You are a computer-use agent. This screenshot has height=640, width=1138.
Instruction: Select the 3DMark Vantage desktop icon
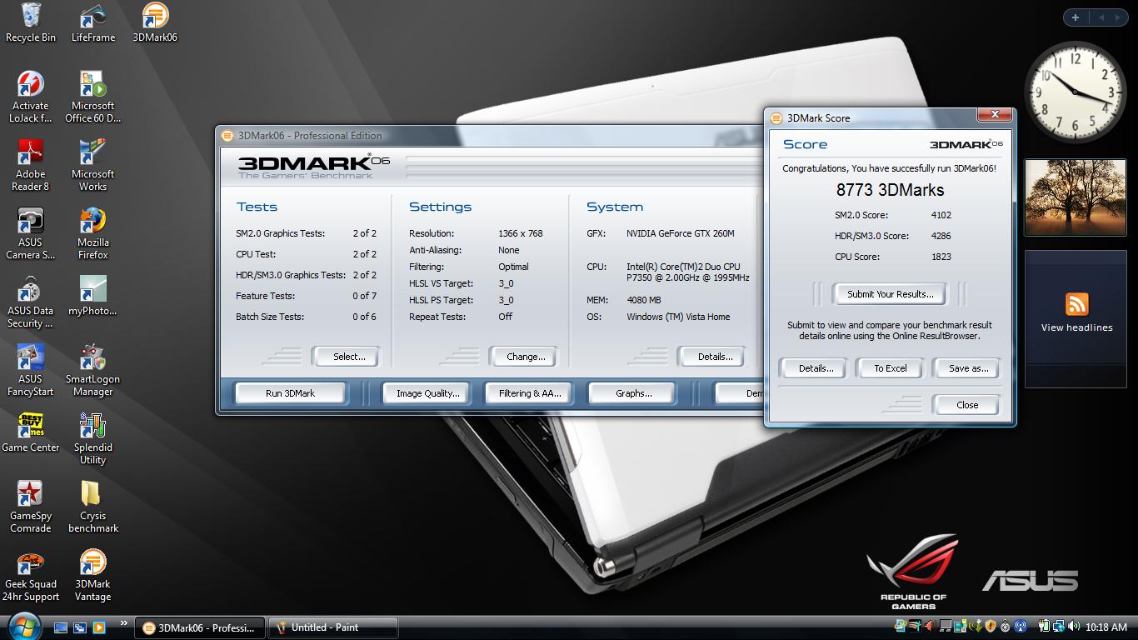click(x=93, y=575)
